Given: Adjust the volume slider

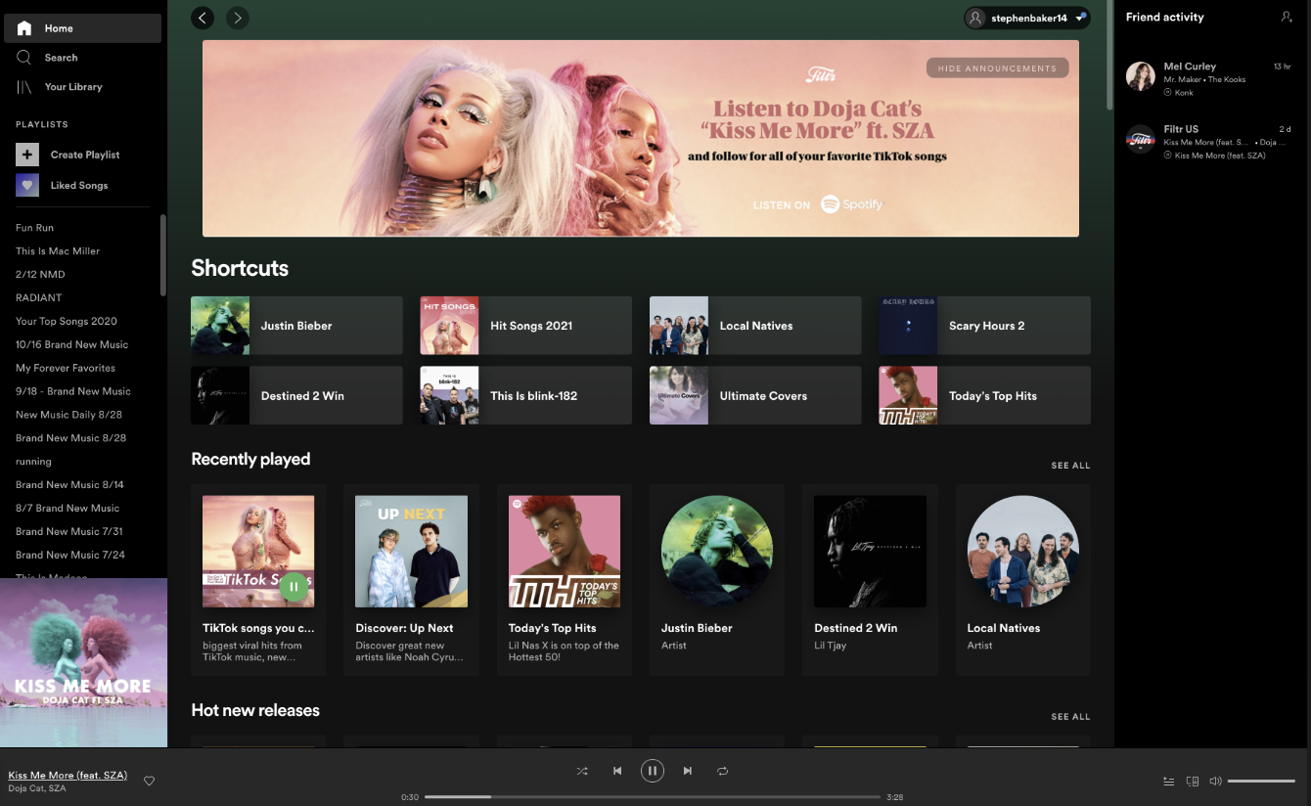Looking at the screenshot, I should click(1261, 782).
